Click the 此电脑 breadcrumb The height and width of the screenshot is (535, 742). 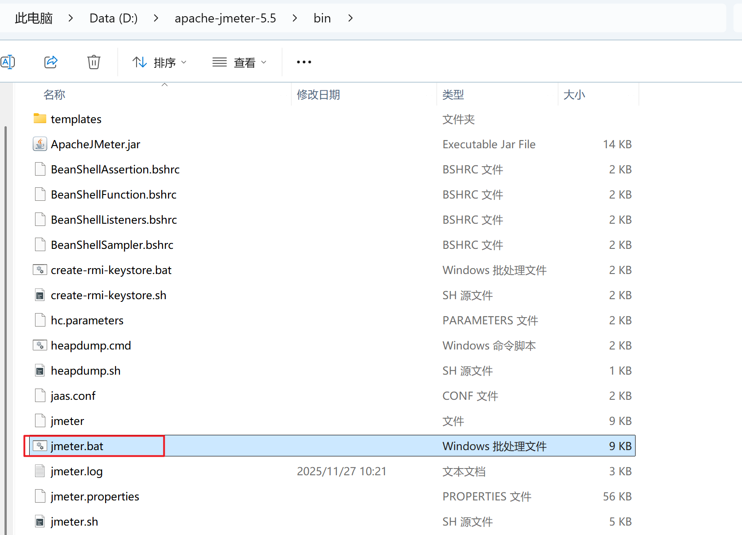pos(34,18)
